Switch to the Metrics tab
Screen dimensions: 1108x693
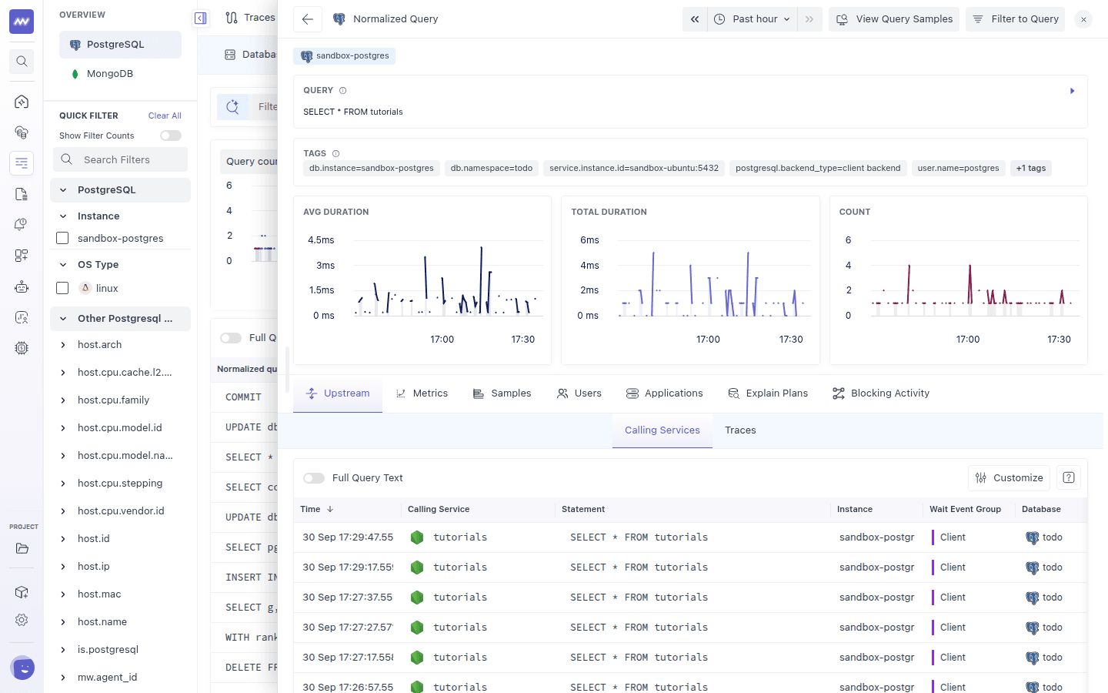coord(422,393)
